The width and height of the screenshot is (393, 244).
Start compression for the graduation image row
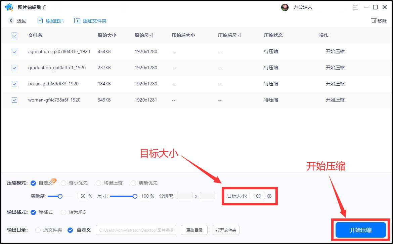tap(335, 68)
